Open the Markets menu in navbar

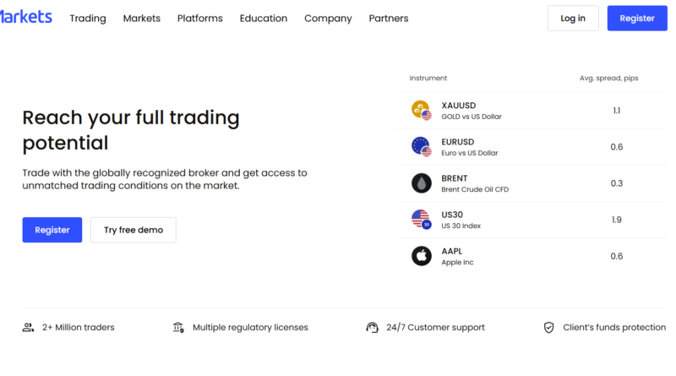pyautogui.click(x=141, y=19)
